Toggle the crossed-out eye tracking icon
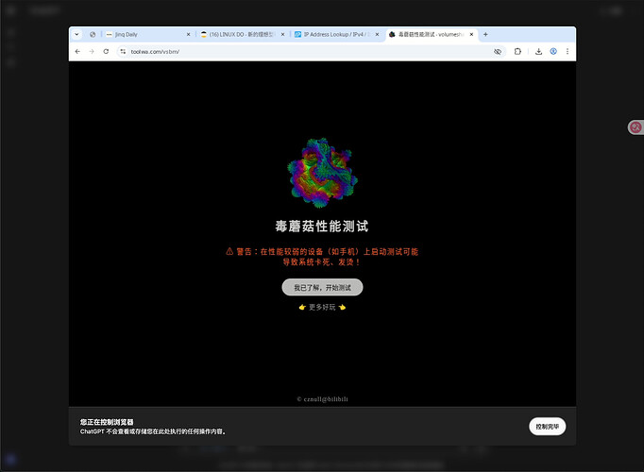Viewport: 644px width, 472px height. tap(498, 51)
